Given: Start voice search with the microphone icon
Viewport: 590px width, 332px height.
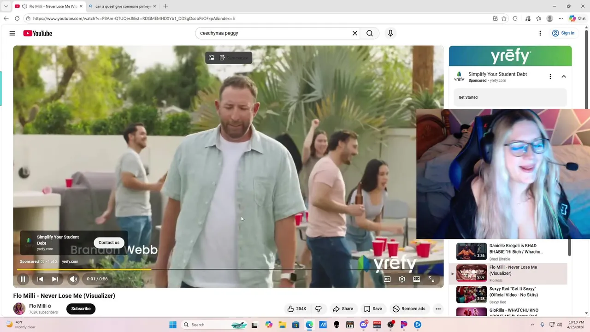Looking at the screenshot, I should 390,33.
